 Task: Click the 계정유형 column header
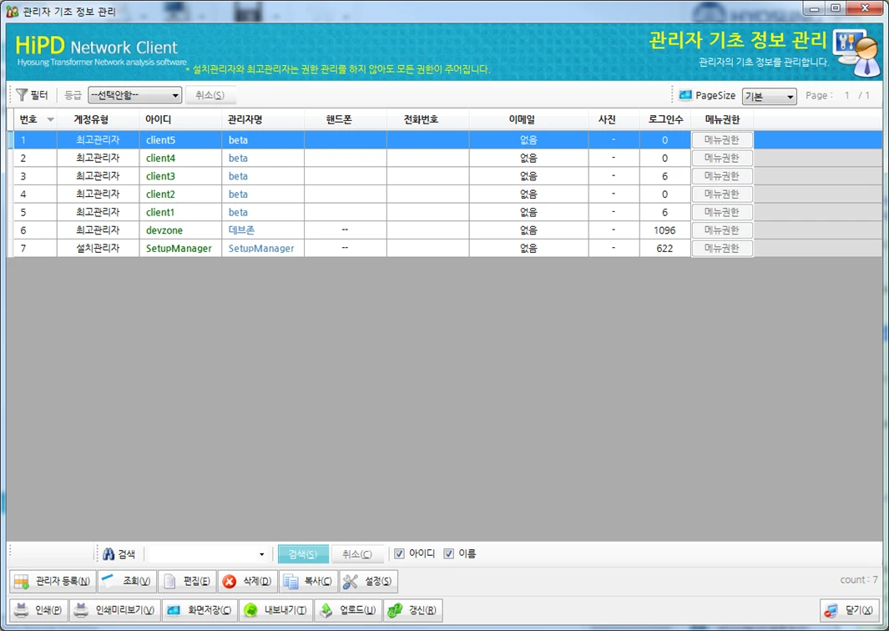(x=98, y=119)
